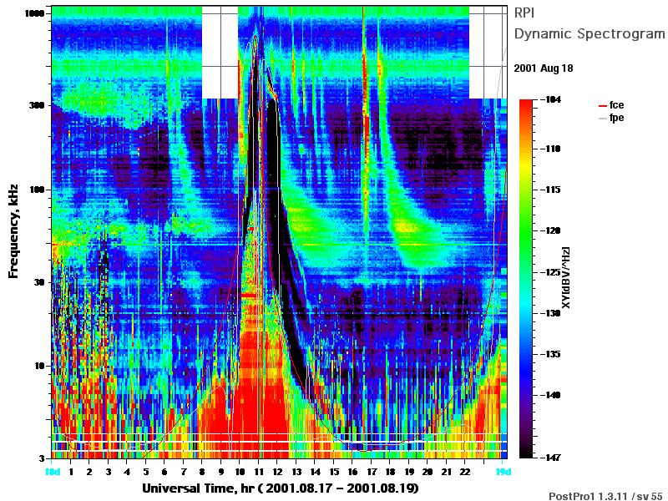This screenshot has height=501, width=668.
Task: Click the -104 color bar top label
Action: tap(550, 99)
